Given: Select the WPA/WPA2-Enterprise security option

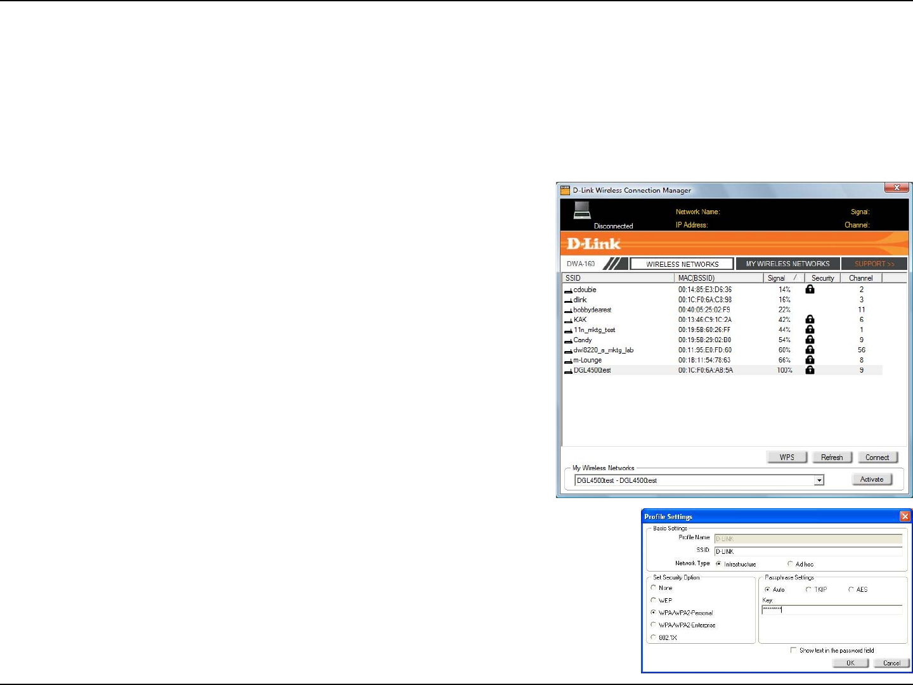Looking at the screenshot, I should click(x=653, y=625).
